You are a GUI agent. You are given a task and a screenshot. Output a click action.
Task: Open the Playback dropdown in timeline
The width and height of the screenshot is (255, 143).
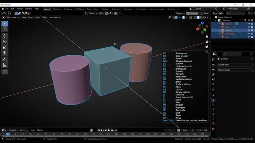(13, 130)
